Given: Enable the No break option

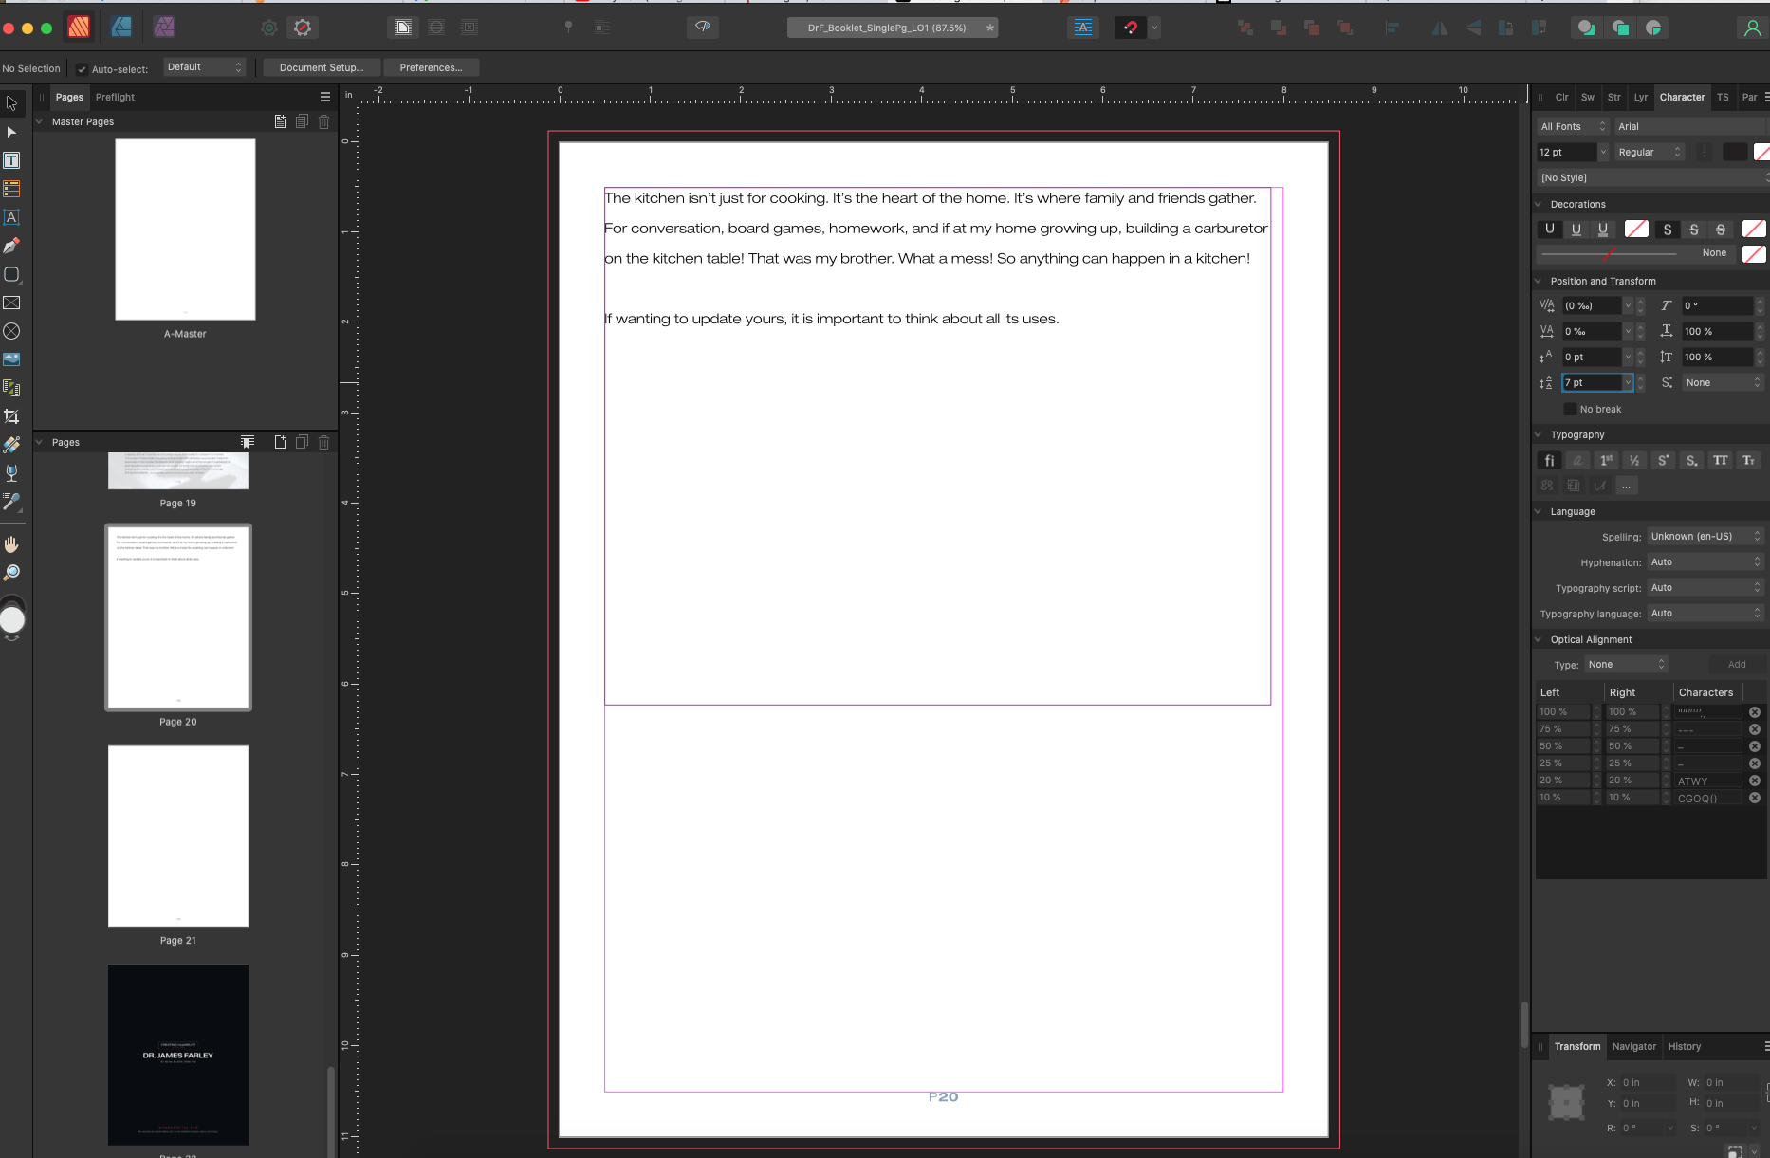Looking at the screenshot, I should (1571, 408).
